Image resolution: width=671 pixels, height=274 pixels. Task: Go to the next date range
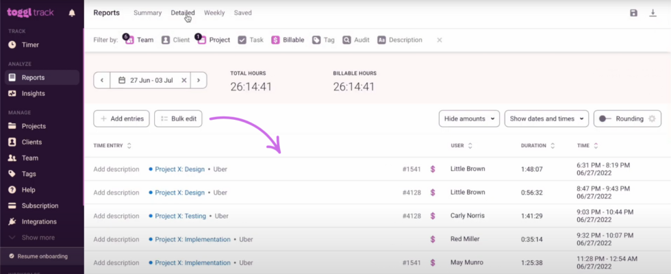pos(199,80)
